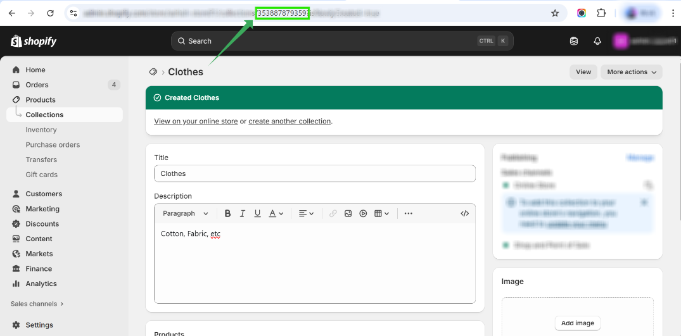The height and width of the screenshot is (336, 681).
Task: Open the colorful circle extension icon
Action: click(582, 13)
